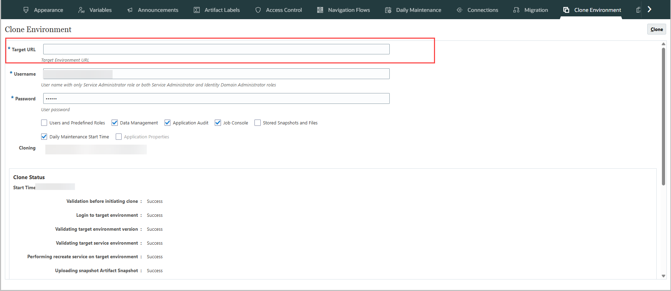Click 'Login to target environment' status label
The height and width of the screenshot is (291, 671).
[x=107, y=215]
